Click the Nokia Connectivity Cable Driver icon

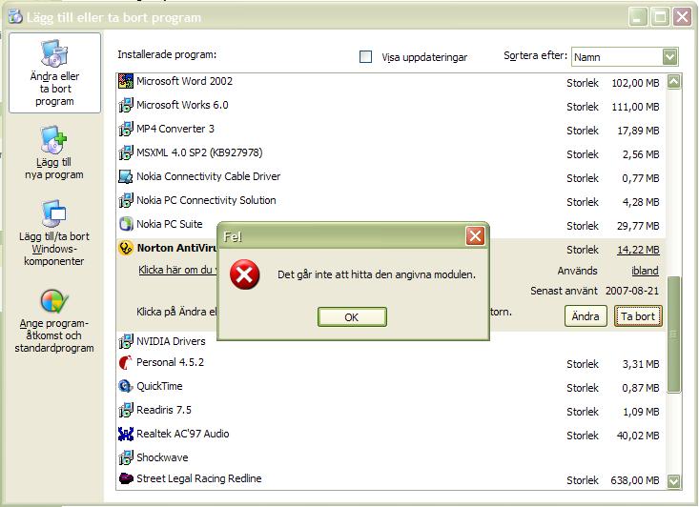[x=126, y=176]
